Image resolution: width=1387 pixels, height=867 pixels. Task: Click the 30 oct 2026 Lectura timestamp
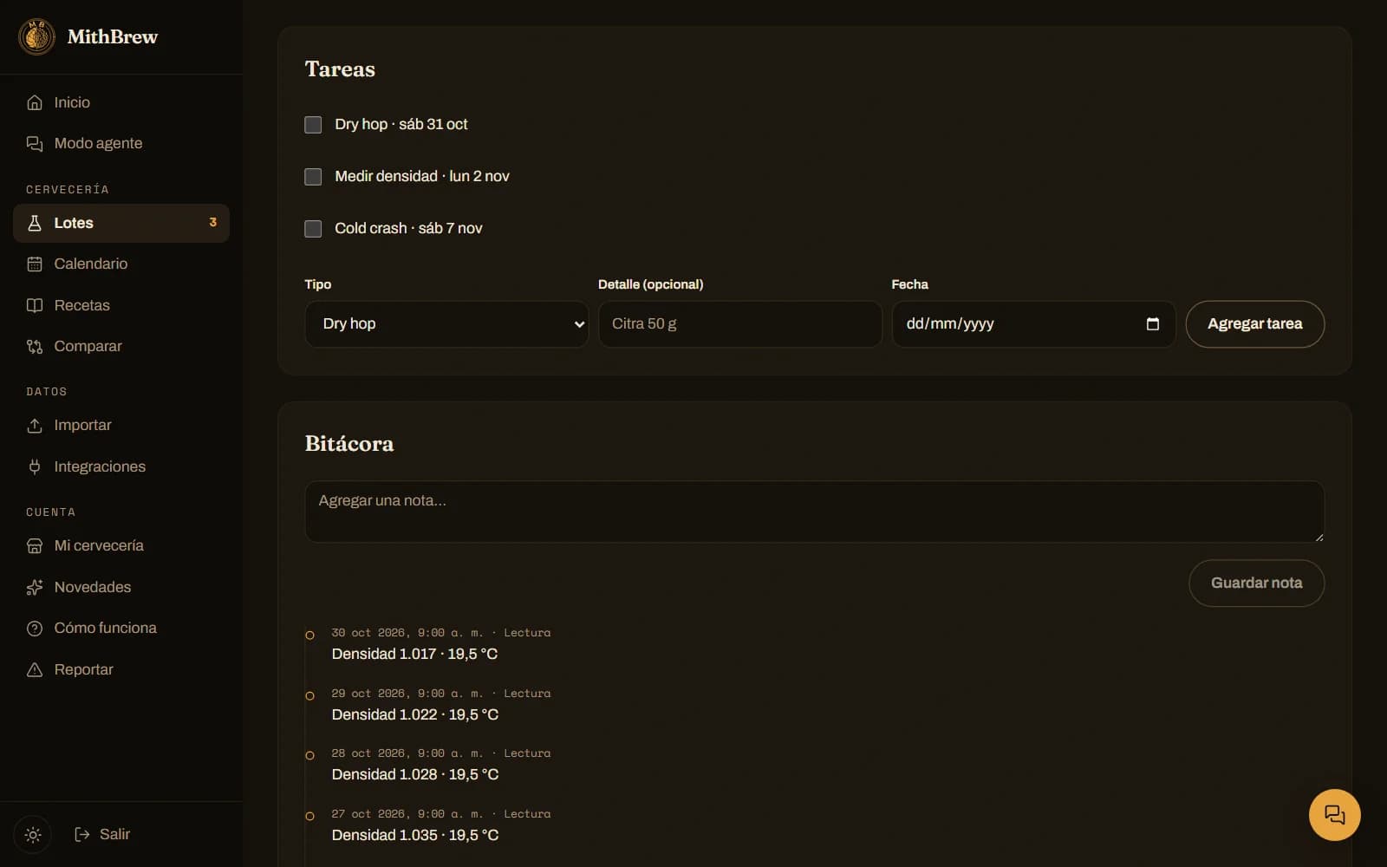[440, 633]
